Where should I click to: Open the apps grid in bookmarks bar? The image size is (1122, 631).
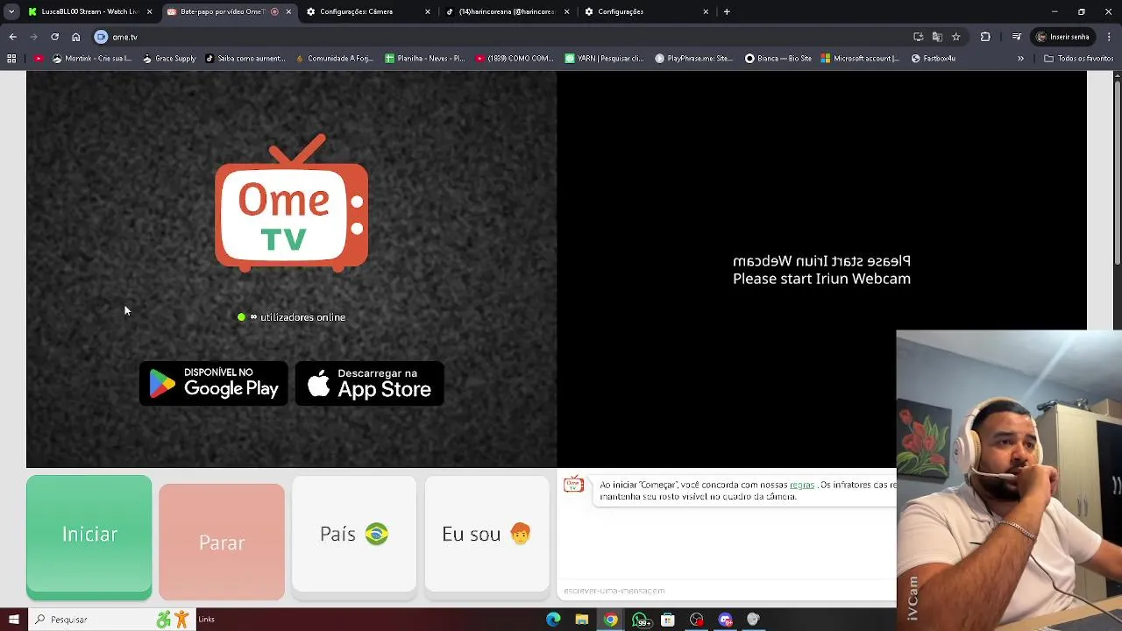pos(11,59)
